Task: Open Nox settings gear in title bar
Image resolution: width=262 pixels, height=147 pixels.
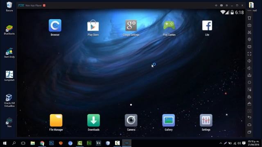Action: click(226, 5)
